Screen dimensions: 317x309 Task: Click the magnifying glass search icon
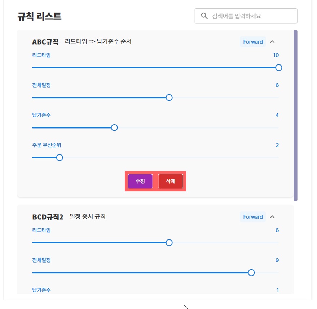204,16
